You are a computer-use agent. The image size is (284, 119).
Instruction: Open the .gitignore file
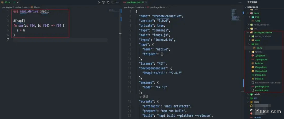pos(260,56)
